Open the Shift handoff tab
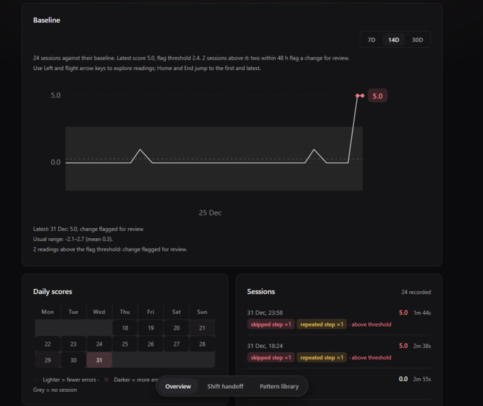The height and width of the screenshot is (406, 483). (225, 386)
